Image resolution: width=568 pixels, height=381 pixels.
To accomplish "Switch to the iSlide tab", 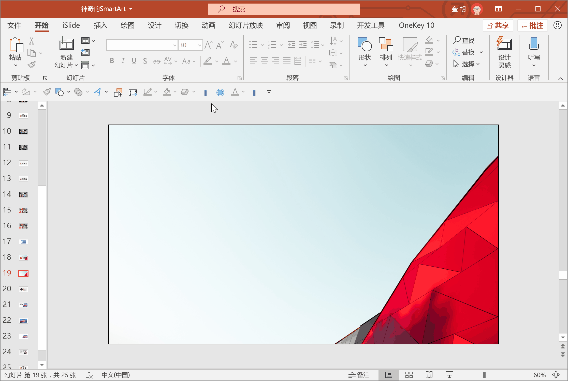I will coord(71,25).
